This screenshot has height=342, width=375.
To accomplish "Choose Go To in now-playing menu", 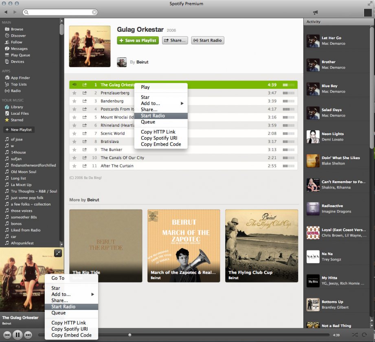I will [x=71, y=278].
